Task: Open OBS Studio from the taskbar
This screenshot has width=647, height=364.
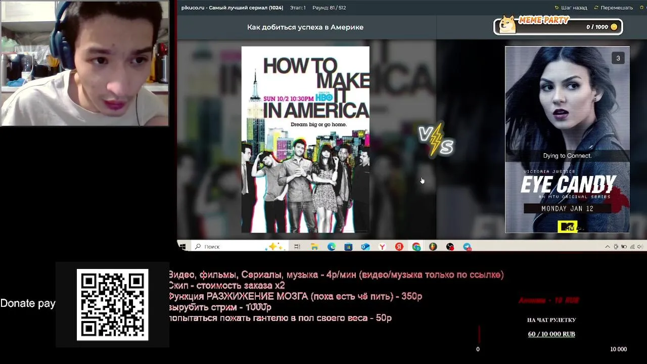Action: click(450, 247)
